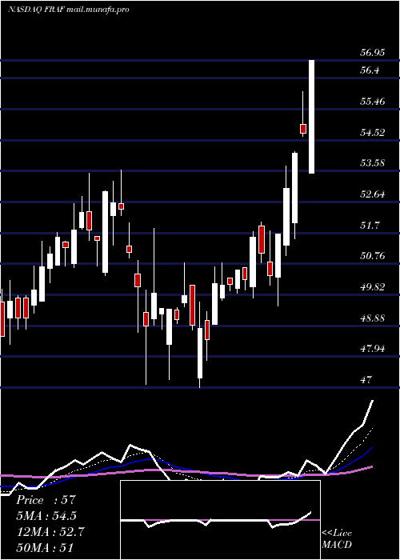The image size is (400, 560).
Task: Click the NASDAQ FRAF mail.munafa.pro title
Action: pyautogui.click(x=68, y=10)
